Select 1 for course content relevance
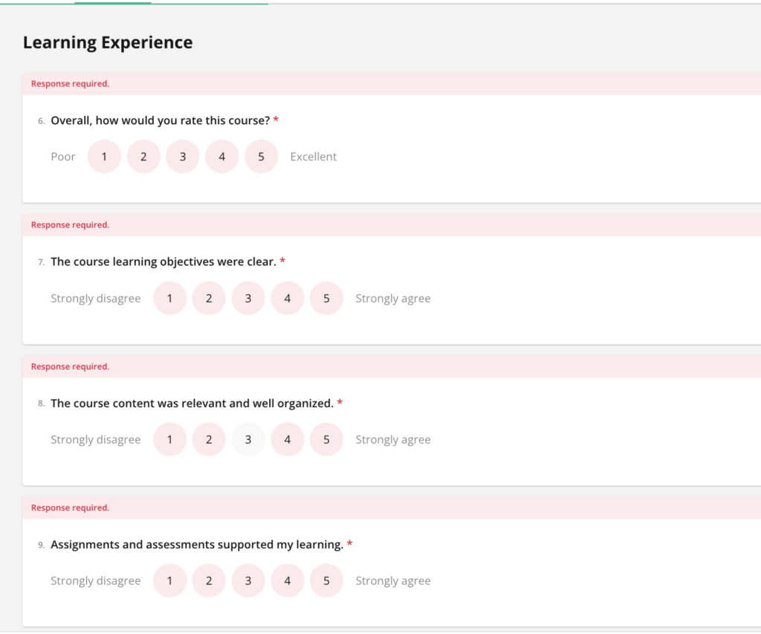This screenshot has height=634, width=761. [169, 439]
